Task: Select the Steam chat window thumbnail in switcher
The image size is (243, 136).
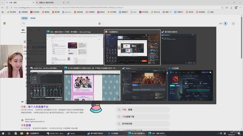Action: (179, 49)
